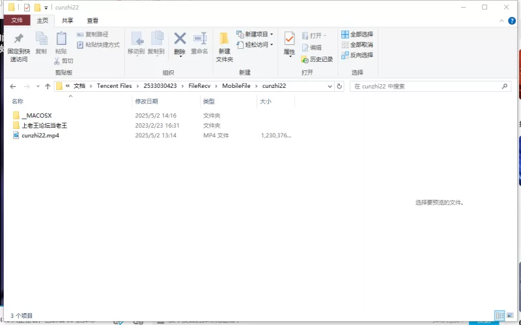Expand hidden path with the « chevron
521x325 pixels.
(68, 86)
